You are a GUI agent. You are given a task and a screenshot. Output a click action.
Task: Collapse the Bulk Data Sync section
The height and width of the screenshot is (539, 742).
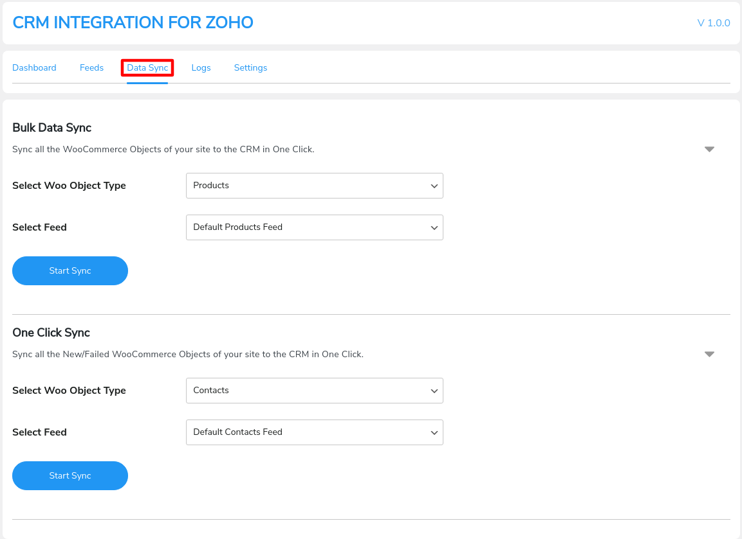pyautogui.click(x=709, y=148)
